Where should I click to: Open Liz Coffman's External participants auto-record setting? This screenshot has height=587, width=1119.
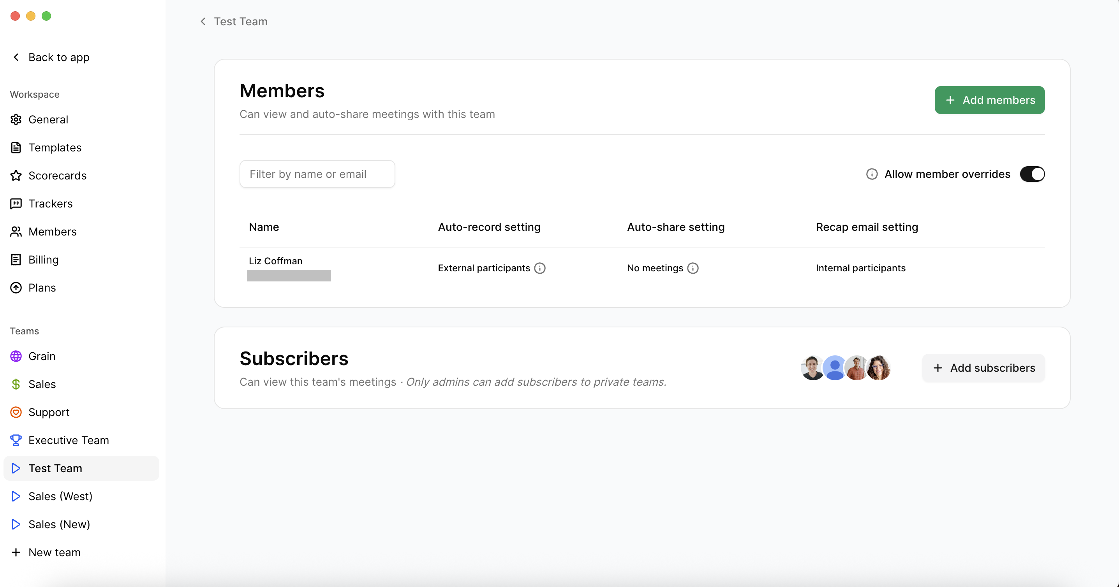click(483, 268)
